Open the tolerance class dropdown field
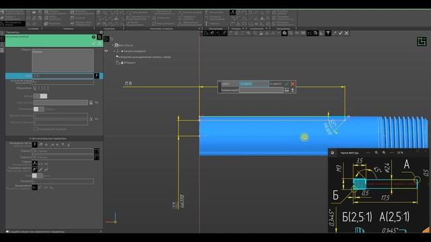The image size is (431, 242). coord(61,103)
